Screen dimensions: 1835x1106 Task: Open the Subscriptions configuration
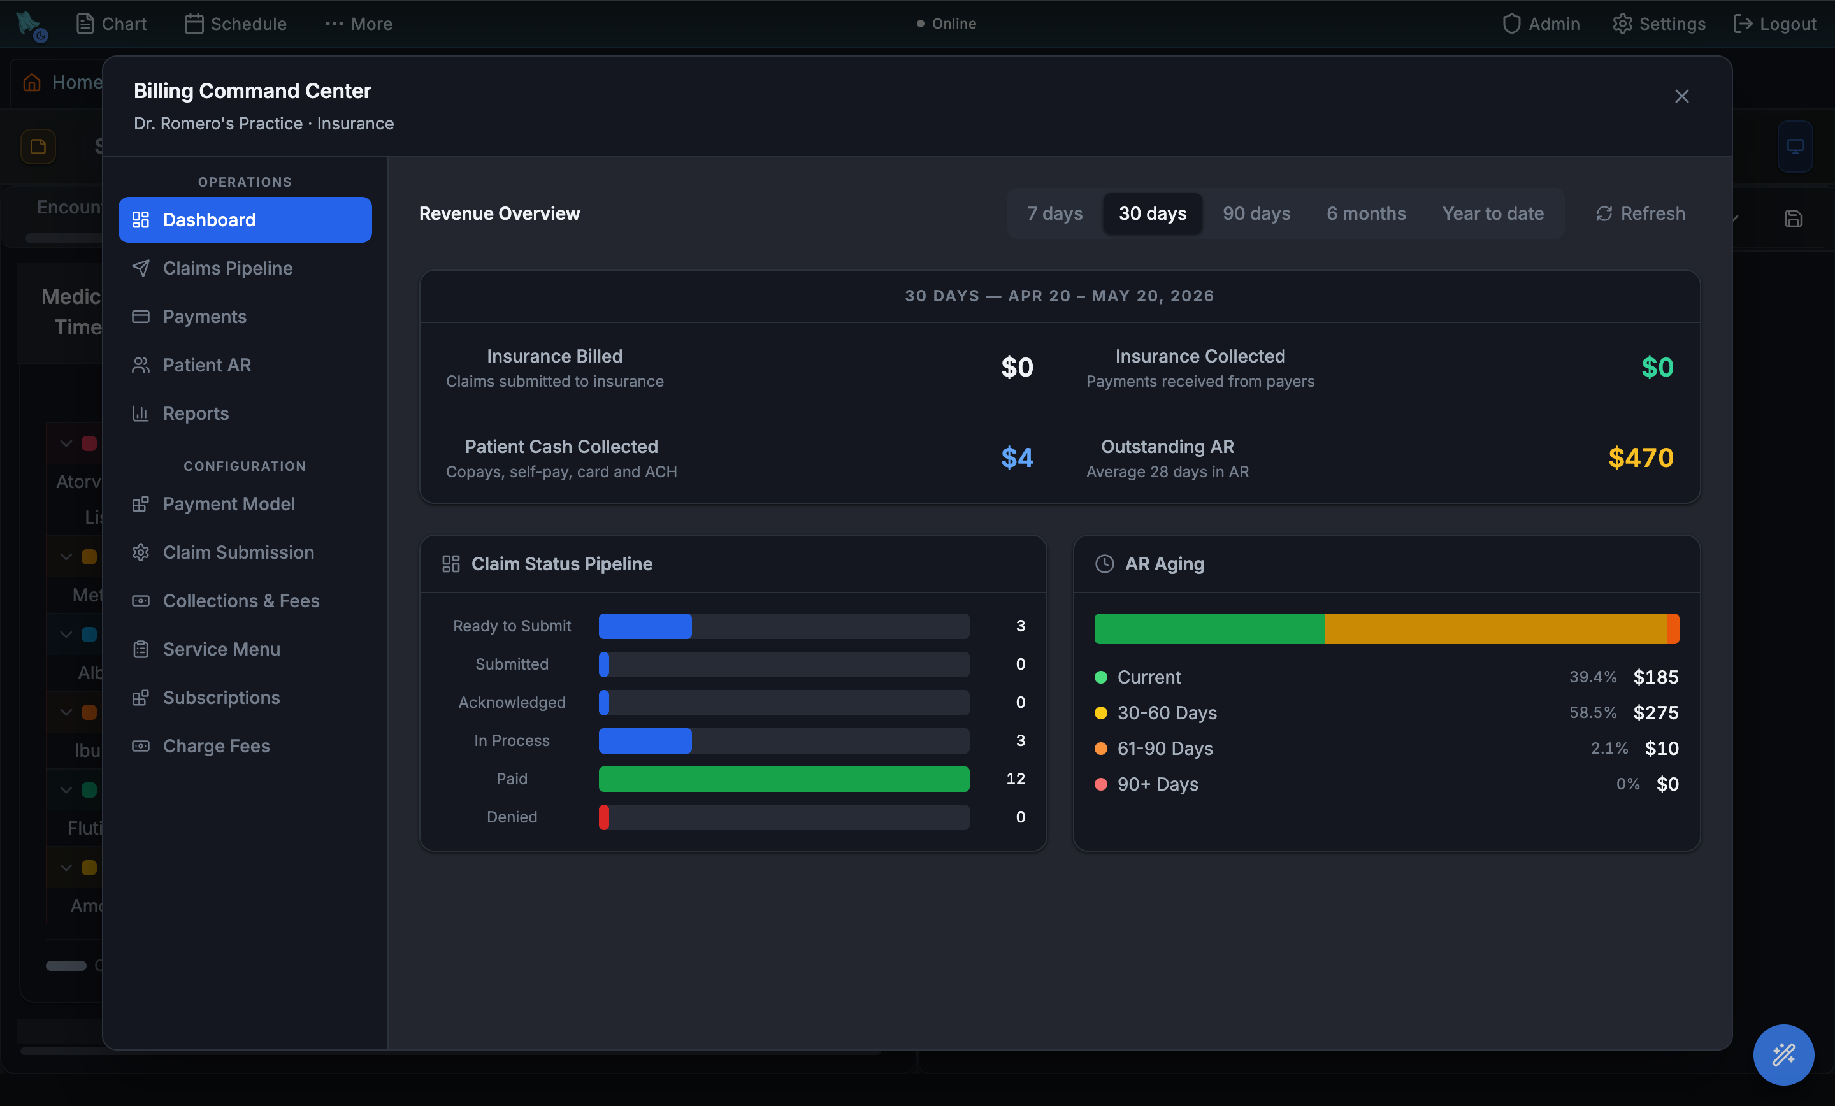coord(244,698)
